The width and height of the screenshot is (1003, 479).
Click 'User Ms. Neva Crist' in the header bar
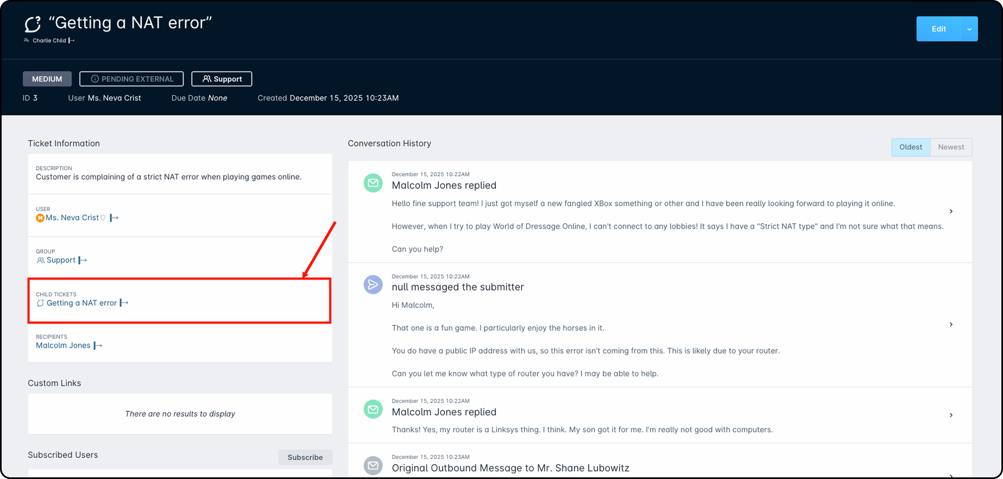click(104, 98)
